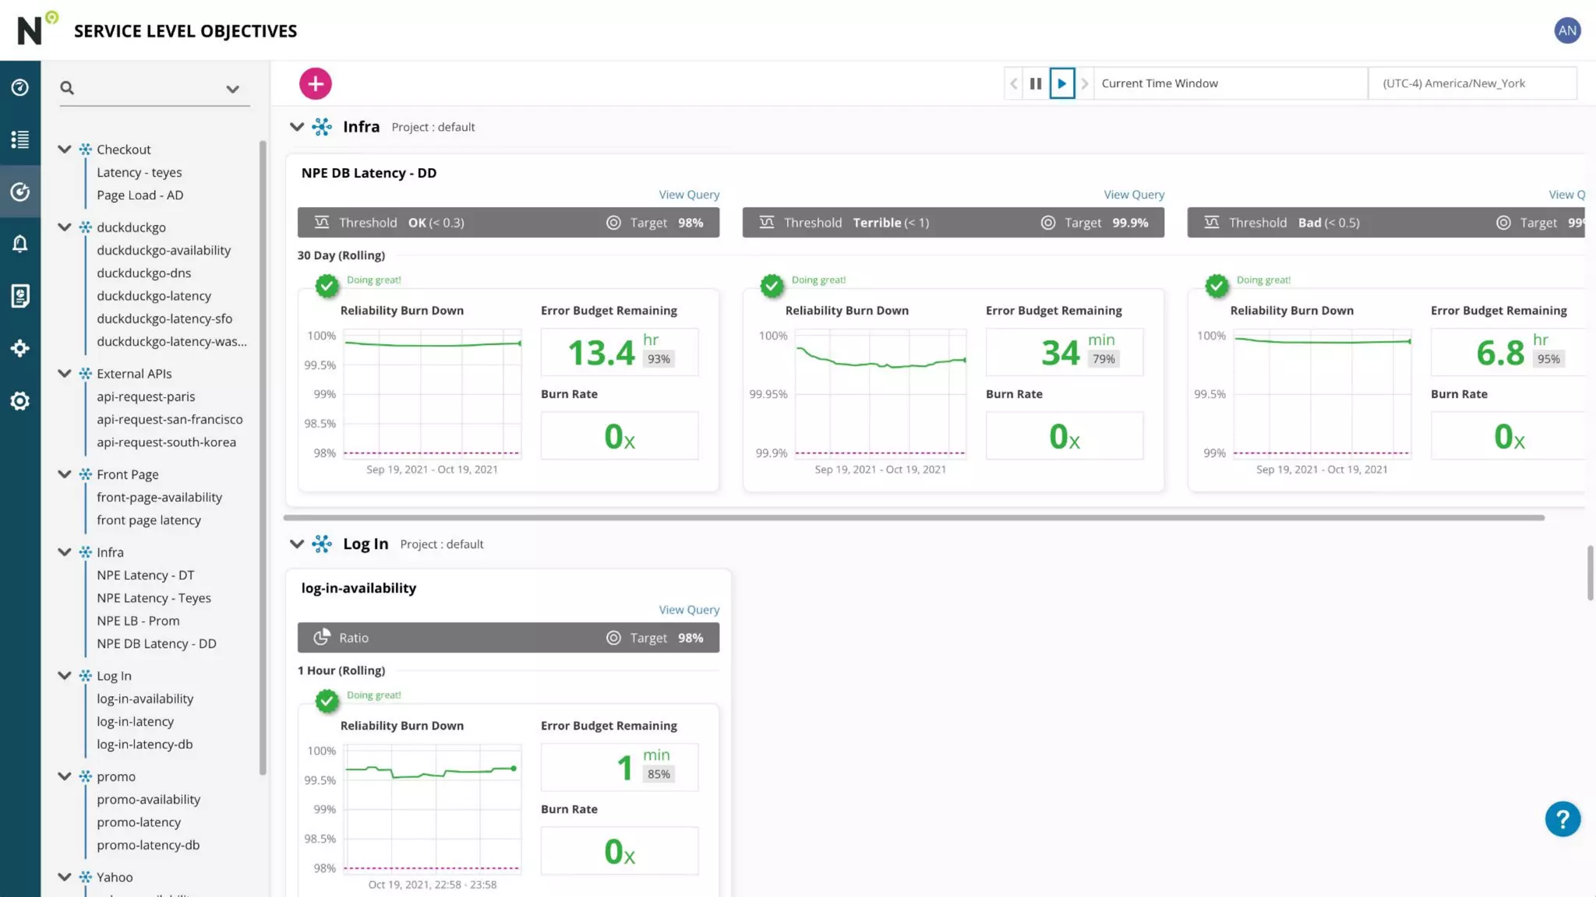
Task: Select NPE LB - Prom in sidebar
Action: click(138, 621)
